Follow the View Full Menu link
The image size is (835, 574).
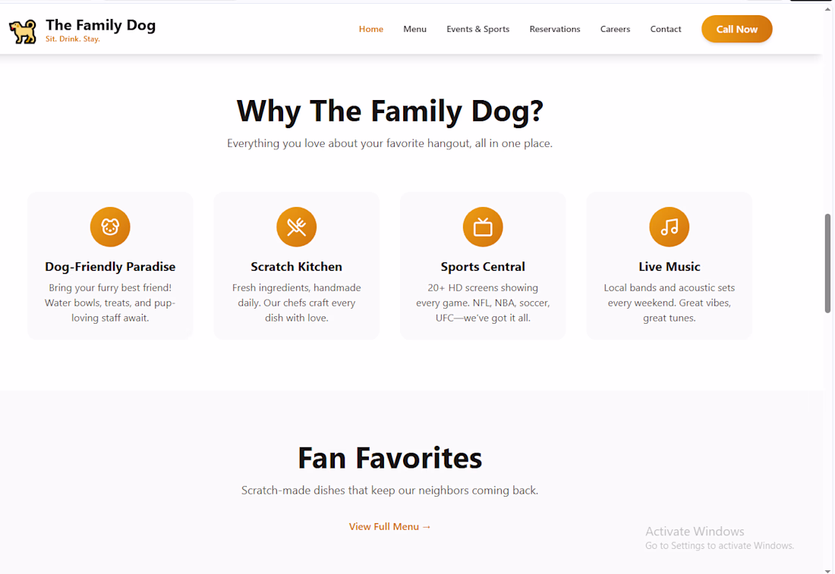coord(390,527)
